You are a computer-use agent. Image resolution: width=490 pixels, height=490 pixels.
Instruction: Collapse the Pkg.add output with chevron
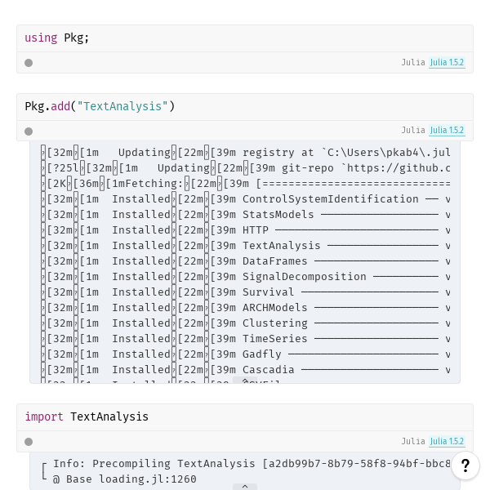pos(245,380)
